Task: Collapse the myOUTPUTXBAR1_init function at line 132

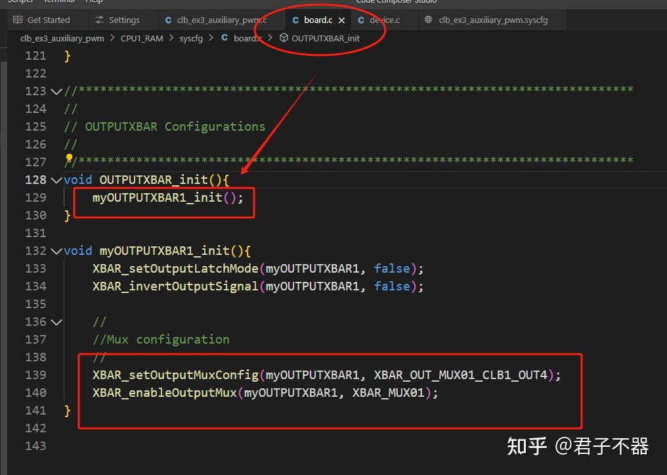Action: pyautogui.click(x=56, y=250)
